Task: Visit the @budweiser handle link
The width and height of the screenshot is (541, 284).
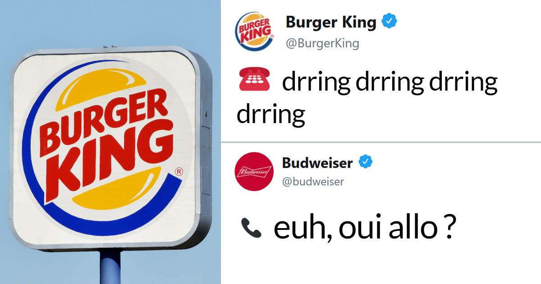Action: point(313,182)
